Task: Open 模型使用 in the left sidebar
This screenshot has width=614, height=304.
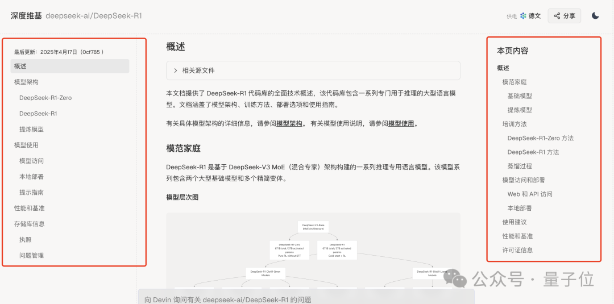Action: pos(26,145)
